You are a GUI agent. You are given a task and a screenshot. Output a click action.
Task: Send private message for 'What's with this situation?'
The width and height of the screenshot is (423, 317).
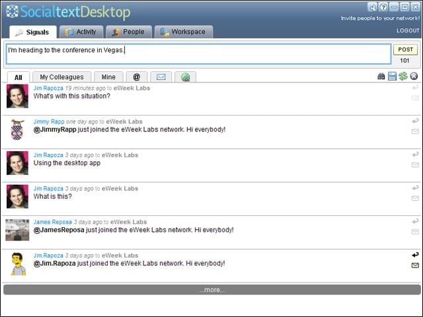pyautogui.click(x=415, y=98)
